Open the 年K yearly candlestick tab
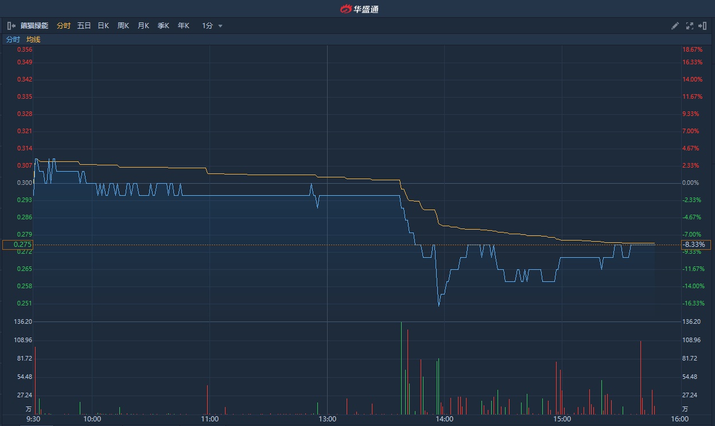The width and height of the screenshot is (715, 426). pos(183,26)
